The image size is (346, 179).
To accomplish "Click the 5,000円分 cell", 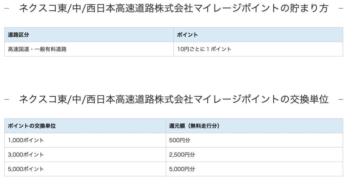I will coord(182,169).
